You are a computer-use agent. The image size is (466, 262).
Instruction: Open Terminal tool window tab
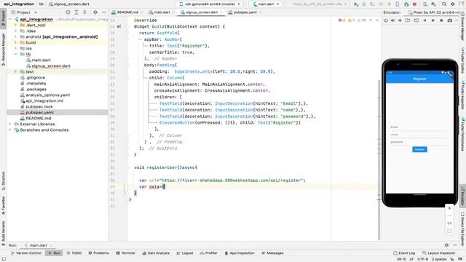[x=125, y=253]
